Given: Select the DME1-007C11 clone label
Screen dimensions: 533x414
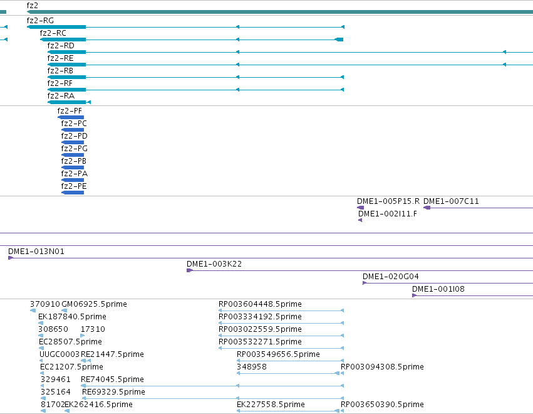Looking at the screenshot, I should [451, 201].
